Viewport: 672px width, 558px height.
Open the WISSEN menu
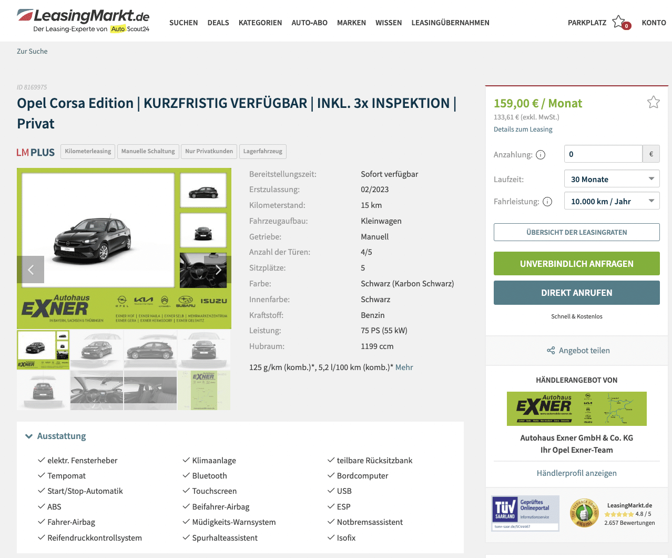[389, 23]
